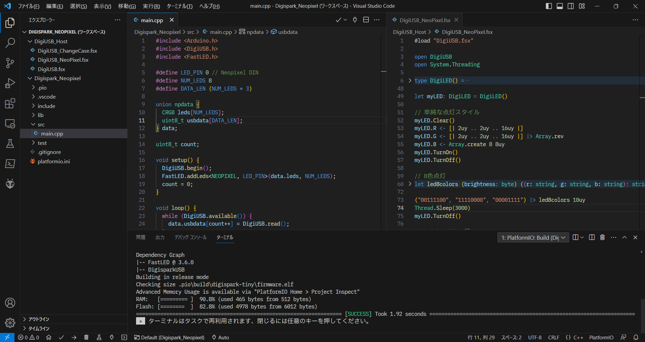
Task: Open the terminal-style activity bar icon
Action: click(10, 164)
